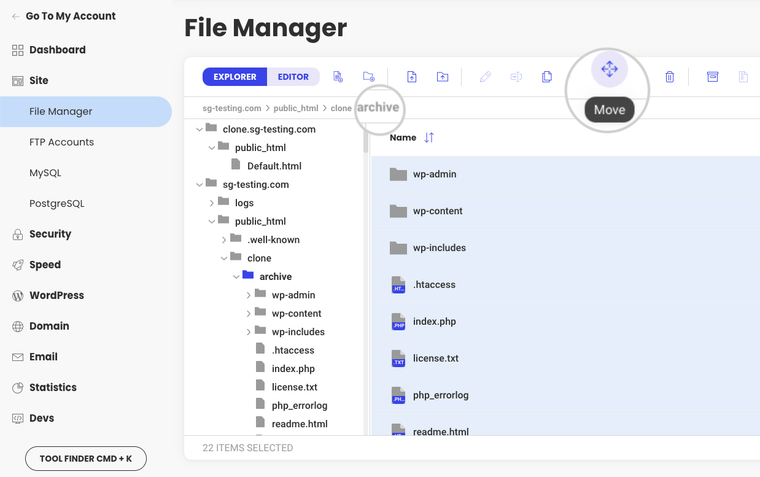This screenshot has width=760, height=477.
Task: Click the Speed rocket icon
Action: (18, 265)
